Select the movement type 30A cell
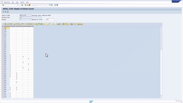The width and height of the screenshot is (183, 103). point(7,62)
